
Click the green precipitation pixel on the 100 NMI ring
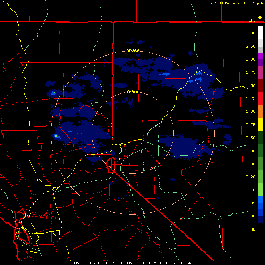[x=55, y=136]
